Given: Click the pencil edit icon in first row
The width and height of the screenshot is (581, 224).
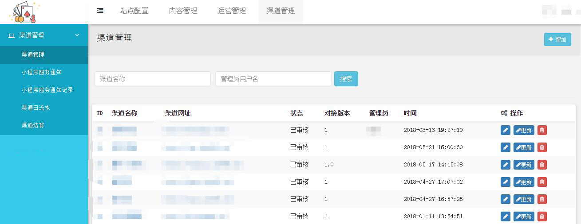Looking at the screenshot, I should point(505,130).
